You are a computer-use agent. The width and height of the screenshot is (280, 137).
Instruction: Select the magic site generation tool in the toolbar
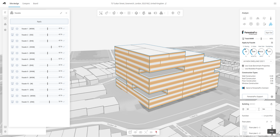[x=101, y=13]
